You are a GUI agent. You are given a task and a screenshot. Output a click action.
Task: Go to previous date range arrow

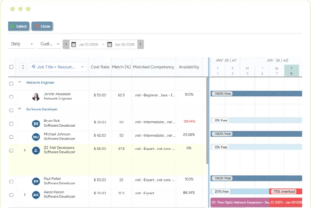pos(66,44)
